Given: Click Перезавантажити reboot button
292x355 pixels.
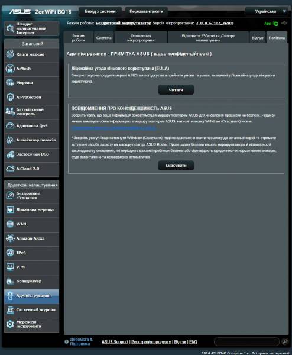Looking at the screenshot, I should point(147,12).
